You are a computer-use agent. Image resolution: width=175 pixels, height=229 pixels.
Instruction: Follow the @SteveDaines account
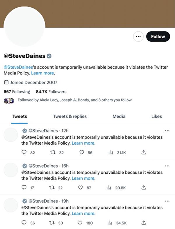[158, 37]
